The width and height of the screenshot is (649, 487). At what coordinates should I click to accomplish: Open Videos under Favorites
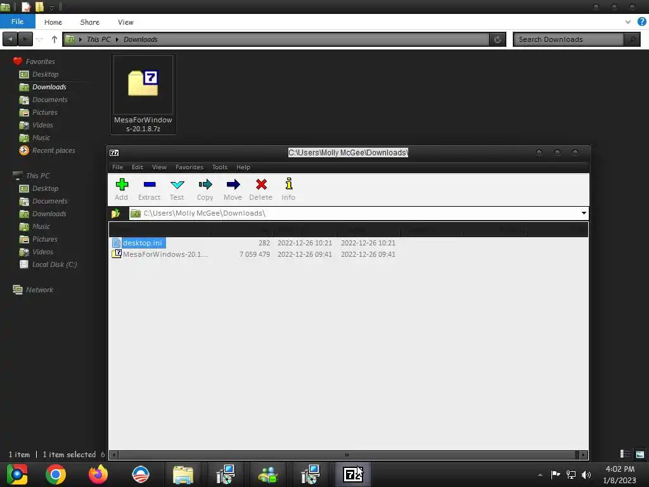point(42,125)
